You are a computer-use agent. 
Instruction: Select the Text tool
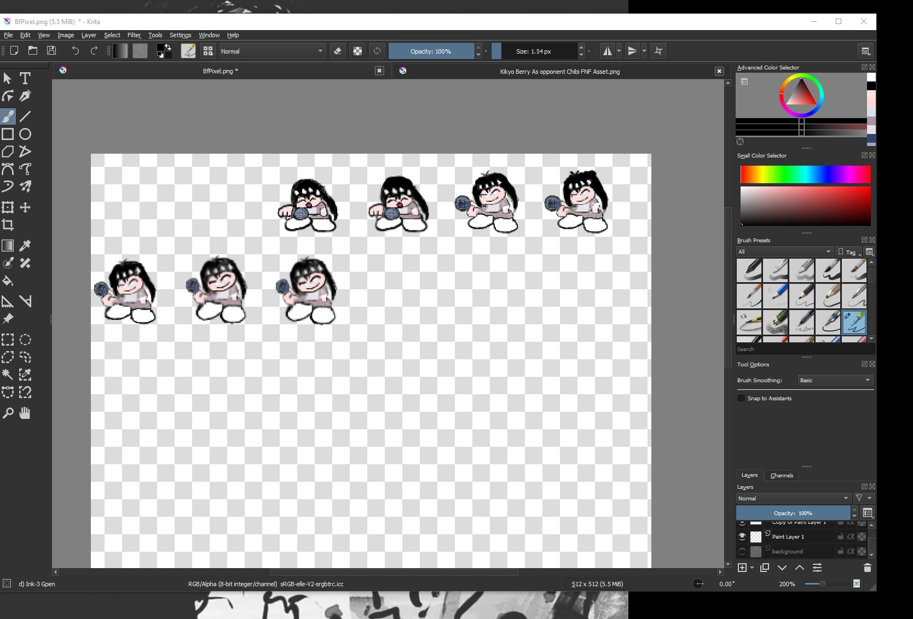25,78
